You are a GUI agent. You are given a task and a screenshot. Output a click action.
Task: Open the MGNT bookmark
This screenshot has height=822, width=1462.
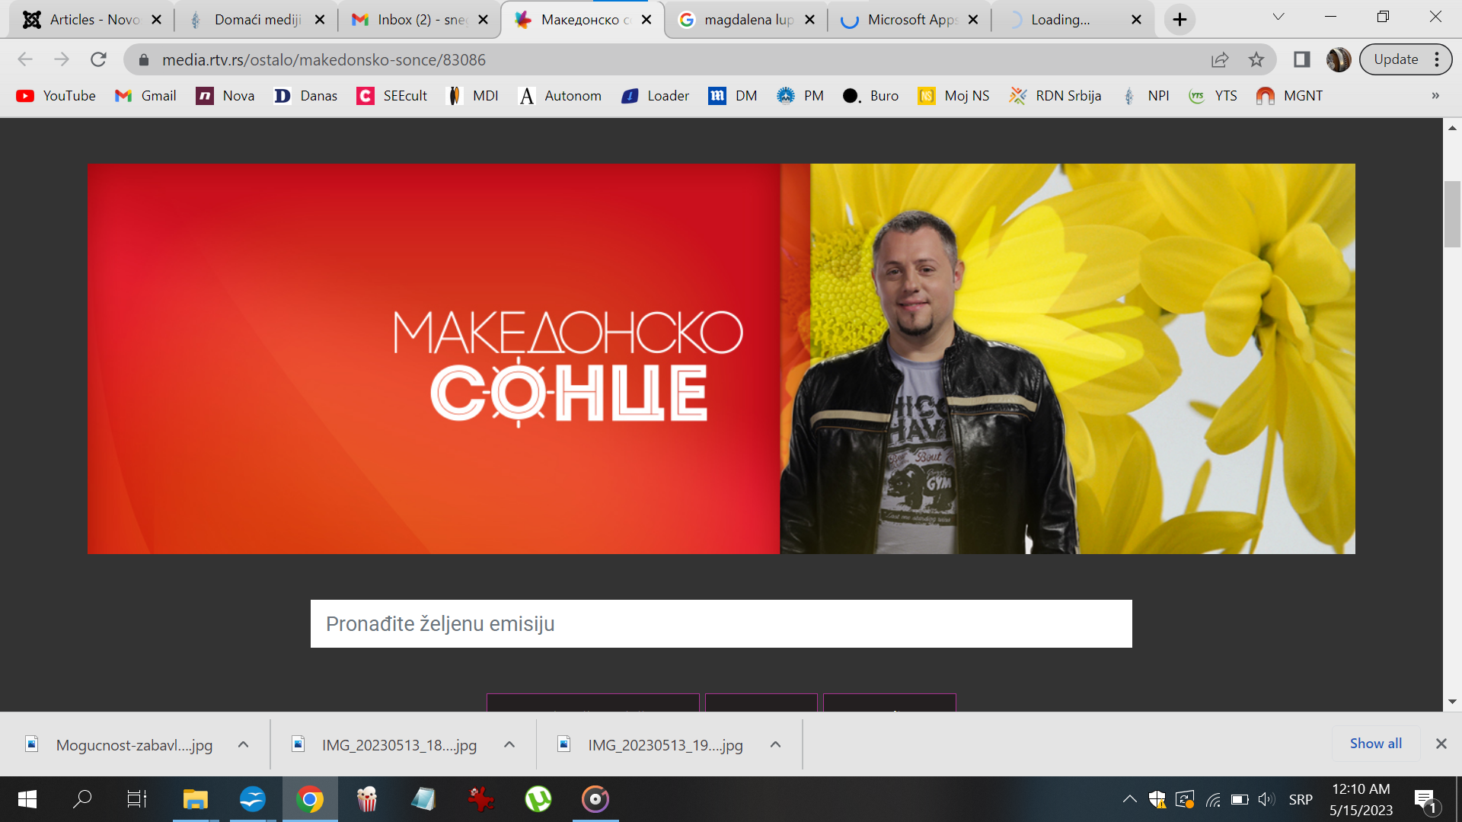(1290, 96)
